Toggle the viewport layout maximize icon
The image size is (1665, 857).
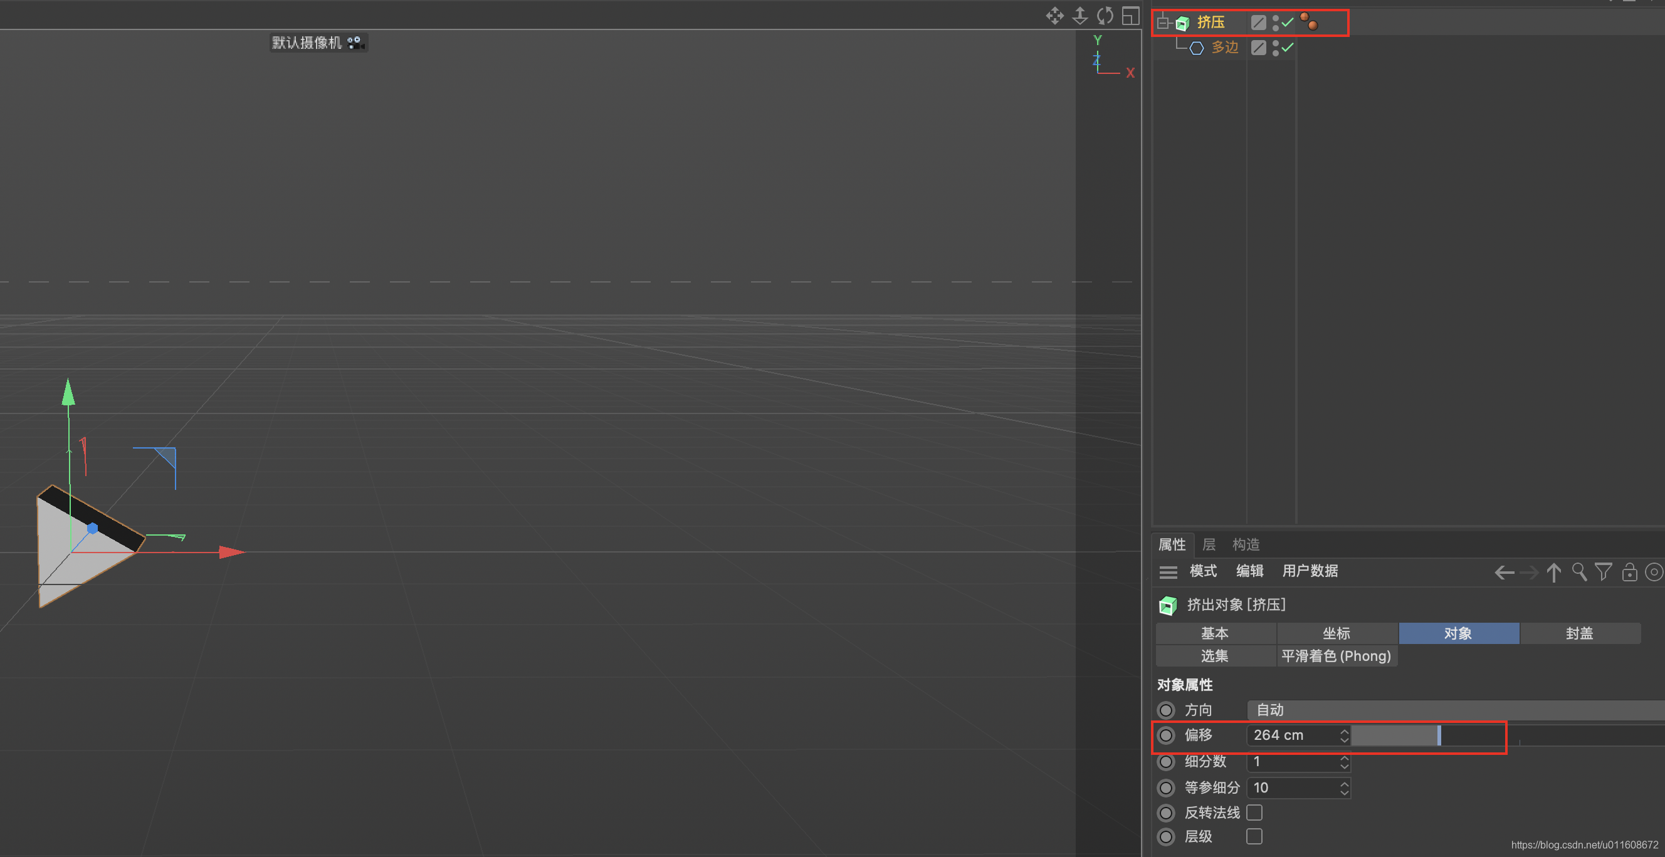1130,16
